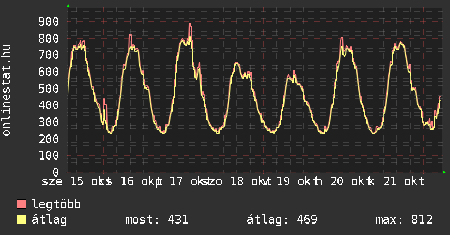Select the 'legtöbb' legend label
This screenshot has height=235, width=450.
(57, 204)
